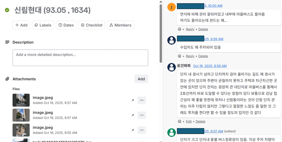The image size is (282, 142).
Task: Open the Dates picker
Action: 66,25
